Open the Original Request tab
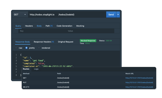Screen dimensions: 162x98 (66, 42)
